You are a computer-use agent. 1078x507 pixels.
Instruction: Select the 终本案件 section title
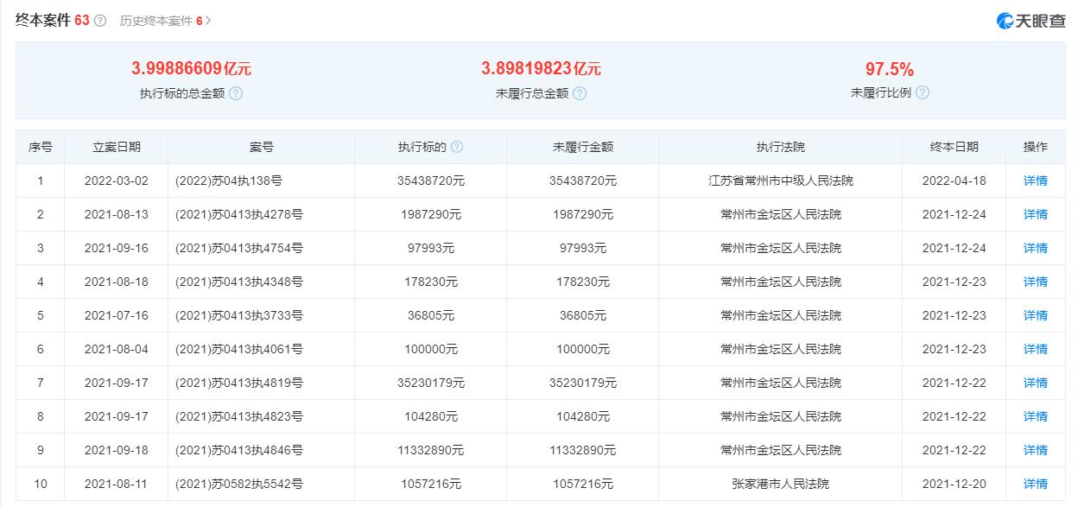coord(43,21)
